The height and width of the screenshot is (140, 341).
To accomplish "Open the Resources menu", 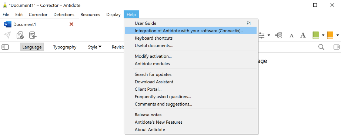I will 90,14.
